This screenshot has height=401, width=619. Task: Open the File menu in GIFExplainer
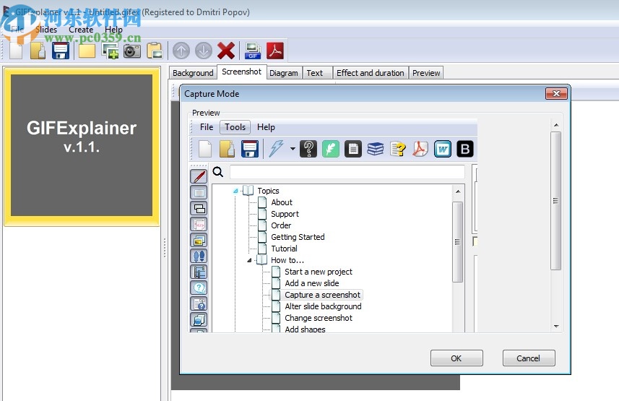click(x=17, y=30)
